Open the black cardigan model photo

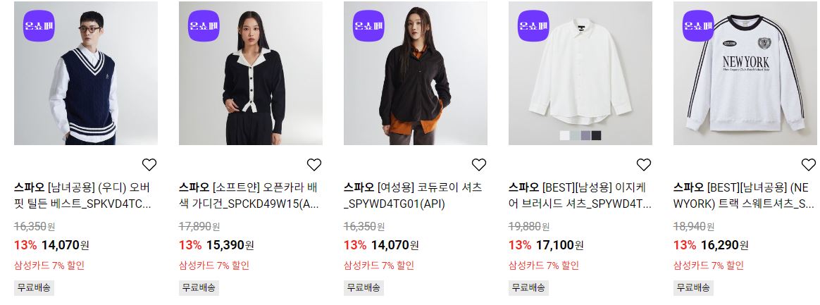click(251, 73)
